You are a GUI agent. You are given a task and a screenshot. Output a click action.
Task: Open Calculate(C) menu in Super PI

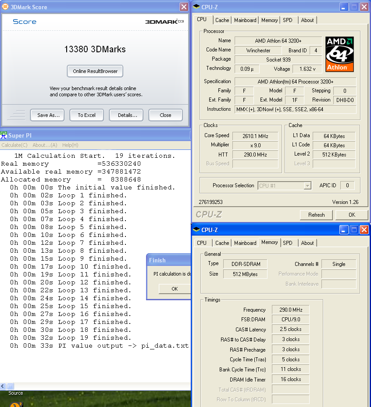tap(14, 145)
